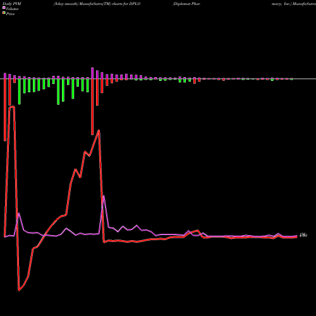Image resolution: width=316 pixels, height=316 pixels.
Task: Click the Volume legend label
Action: click(12, 9)
